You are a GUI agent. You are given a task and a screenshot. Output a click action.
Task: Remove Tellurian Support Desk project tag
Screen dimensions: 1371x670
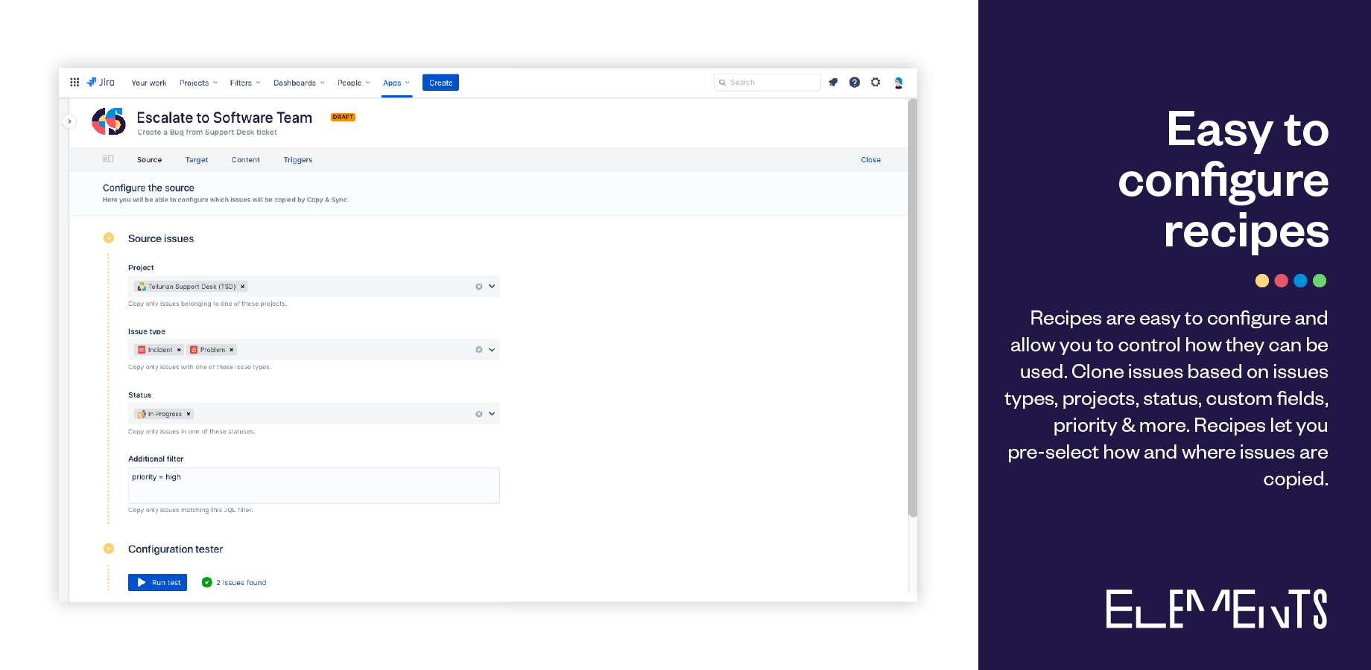242,287
